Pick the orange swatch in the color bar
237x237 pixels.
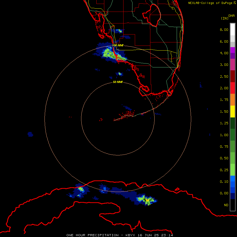point(233,100)
